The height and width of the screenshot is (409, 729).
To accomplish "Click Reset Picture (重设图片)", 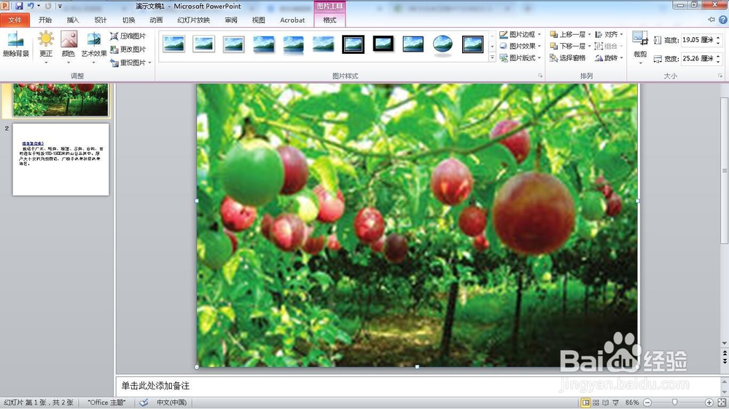I will click(x=128, y=62).
